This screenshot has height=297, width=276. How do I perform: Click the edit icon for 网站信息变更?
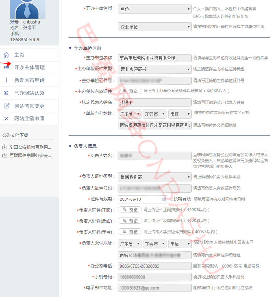click(x=6, y=106)
